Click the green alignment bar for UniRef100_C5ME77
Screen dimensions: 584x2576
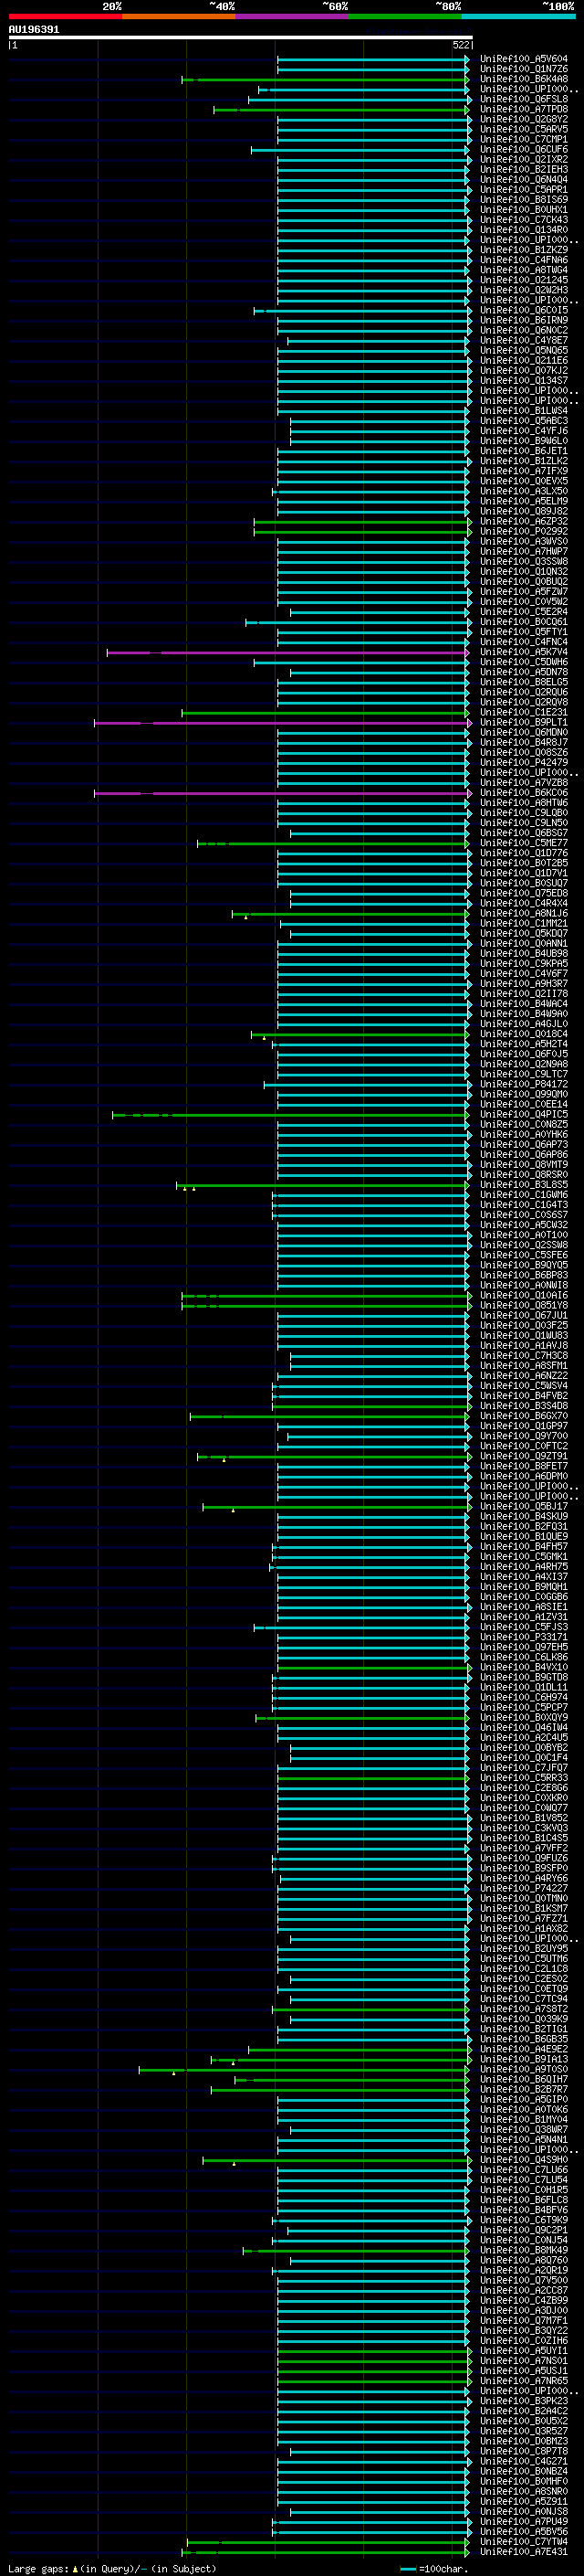pos(332,844)
